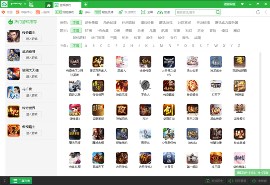270x185 pixels.
Task: Click the 赤月传说2 game label
Action: click(145, 167)
